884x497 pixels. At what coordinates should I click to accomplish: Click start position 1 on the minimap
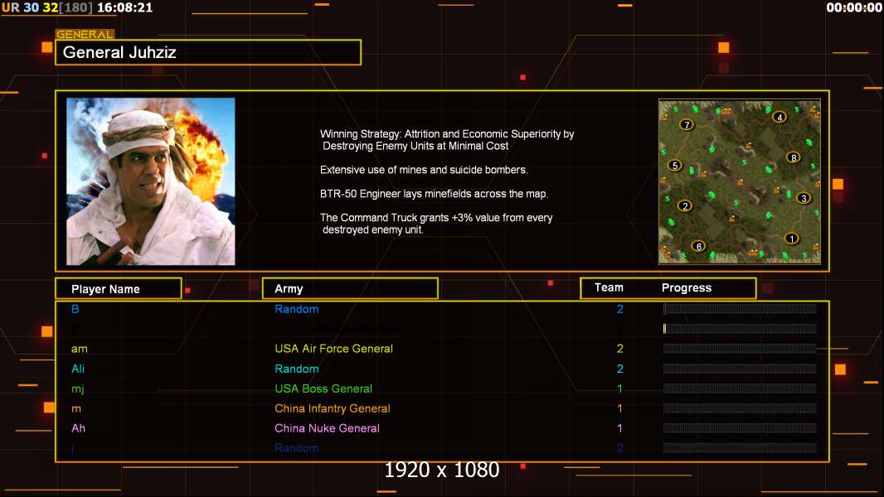click(x=792, y=239)
